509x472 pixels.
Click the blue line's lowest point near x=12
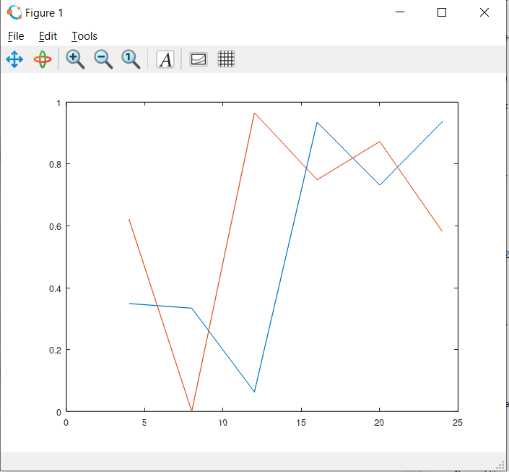click(254, 392)
